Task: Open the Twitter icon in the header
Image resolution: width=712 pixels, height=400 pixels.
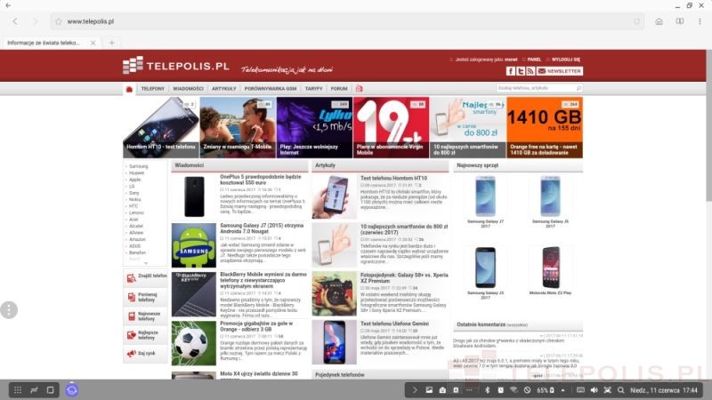Action: coord(521,71)
